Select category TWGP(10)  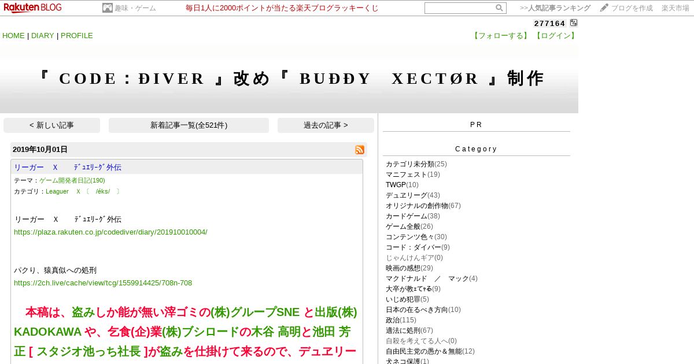click(402, 185)
